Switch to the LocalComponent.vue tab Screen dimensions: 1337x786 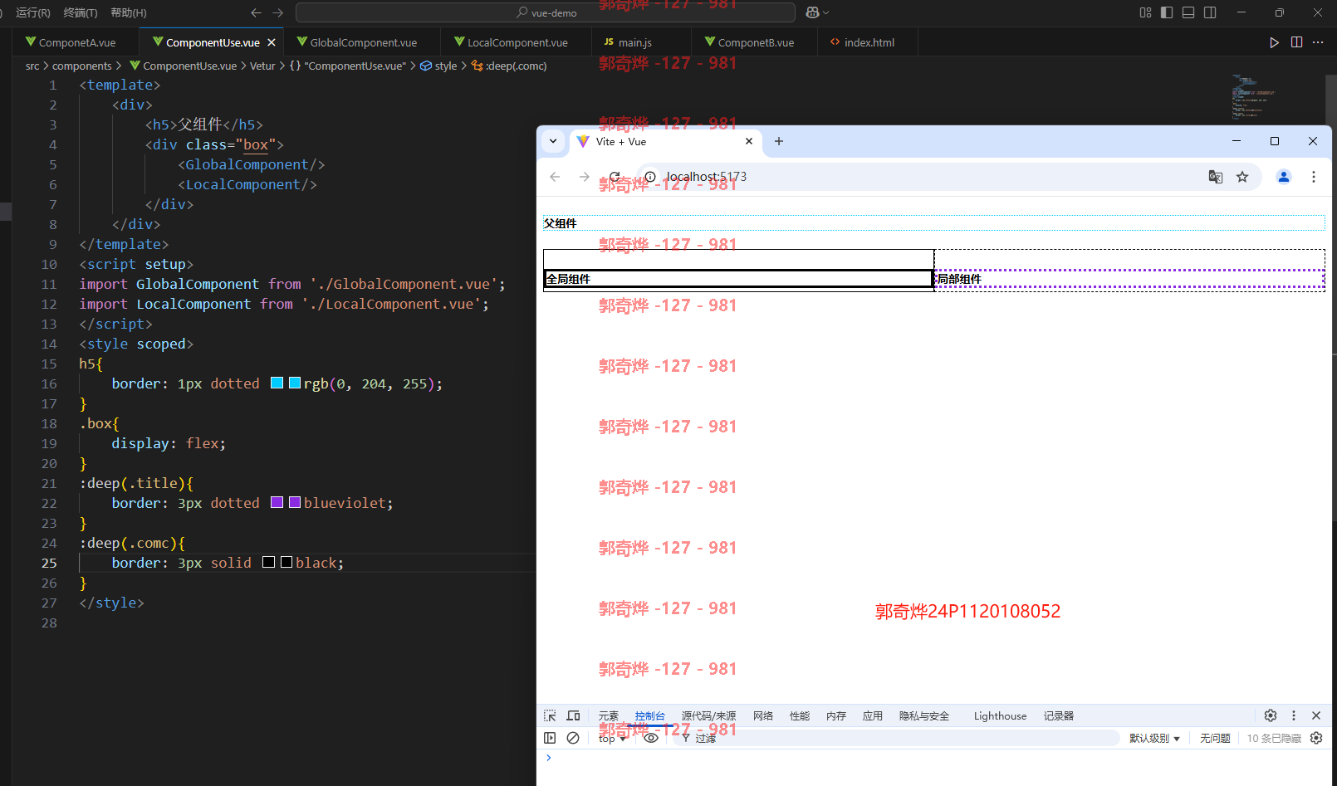(x=517, y=42)
